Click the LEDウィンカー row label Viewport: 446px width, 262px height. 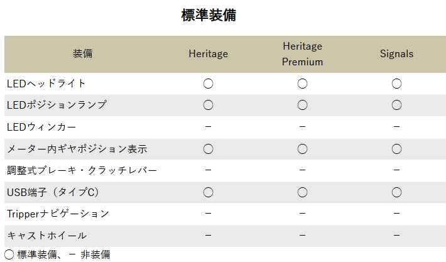pos(41,127)
